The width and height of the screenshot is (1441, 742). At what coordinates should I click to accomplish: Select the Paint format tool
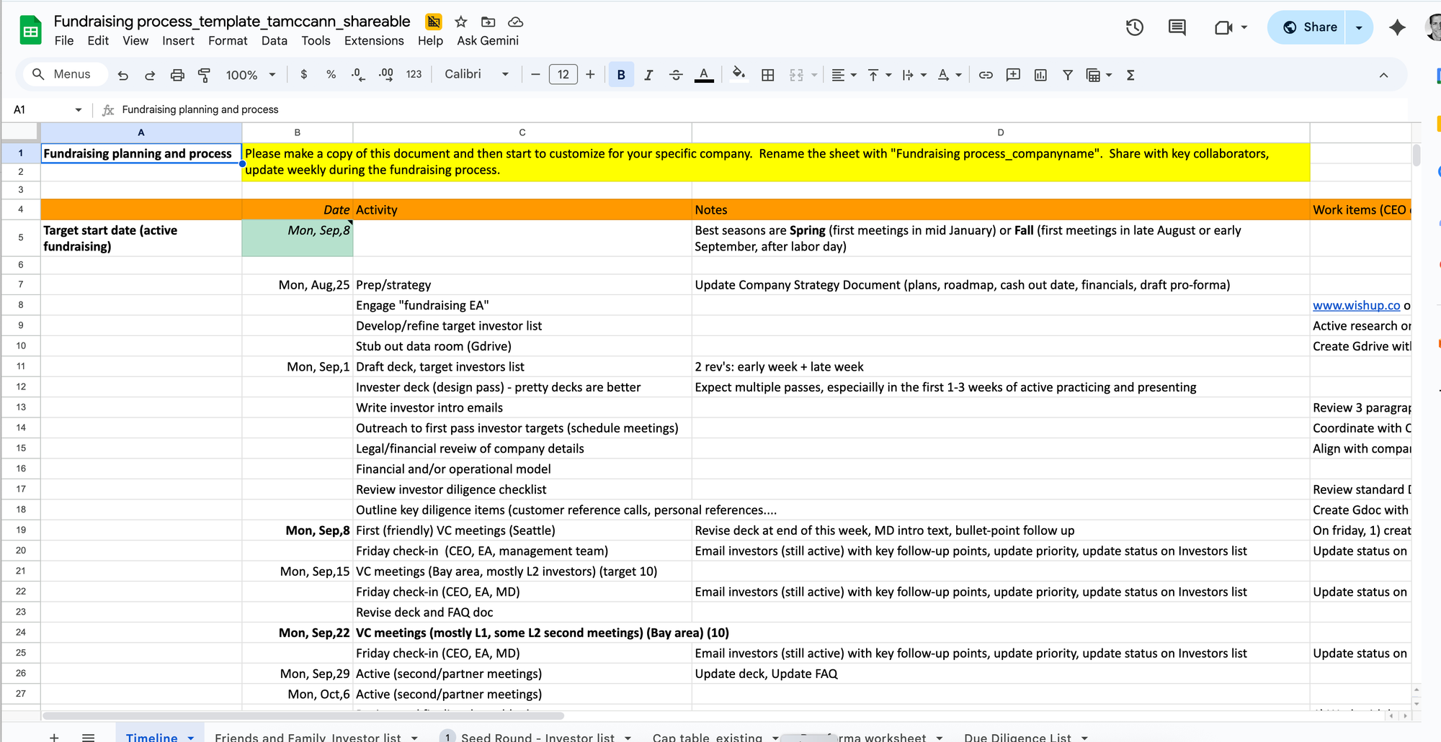pyautogui.click(x=205, y=75)
